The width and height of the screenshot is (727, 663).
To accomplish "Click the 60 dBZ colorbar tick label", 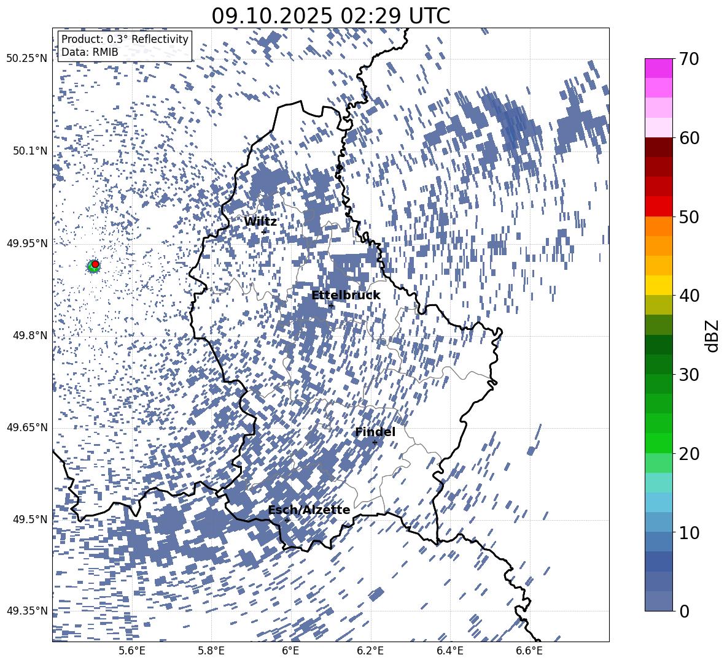I will pos(688,138).
